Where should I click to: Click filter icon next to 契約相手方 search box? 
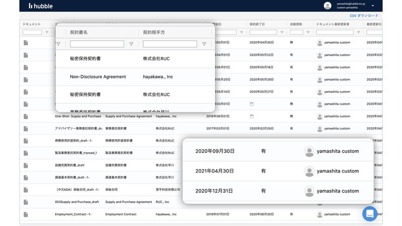(x=204, y=44)
